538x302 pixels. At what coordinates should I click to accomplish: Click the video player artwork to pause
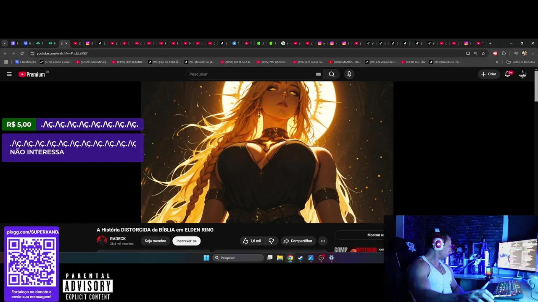(267, 152)
